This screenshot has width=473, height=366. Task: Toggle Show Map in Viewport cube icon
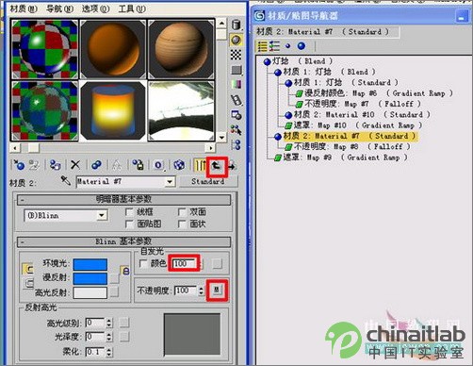tap(179, 165)
